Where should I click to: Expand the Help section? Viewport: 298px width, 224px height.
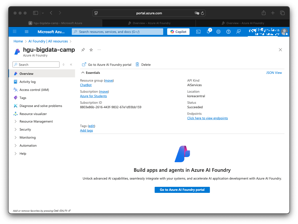click(16, 153)
